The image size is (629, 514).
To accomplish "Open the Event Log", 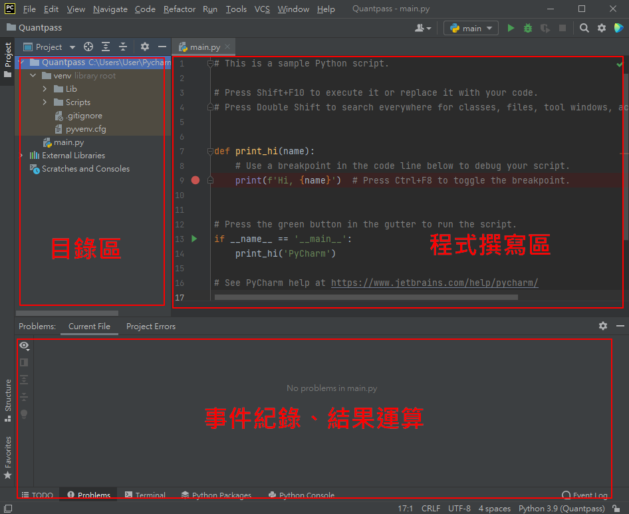I will 585,495.
